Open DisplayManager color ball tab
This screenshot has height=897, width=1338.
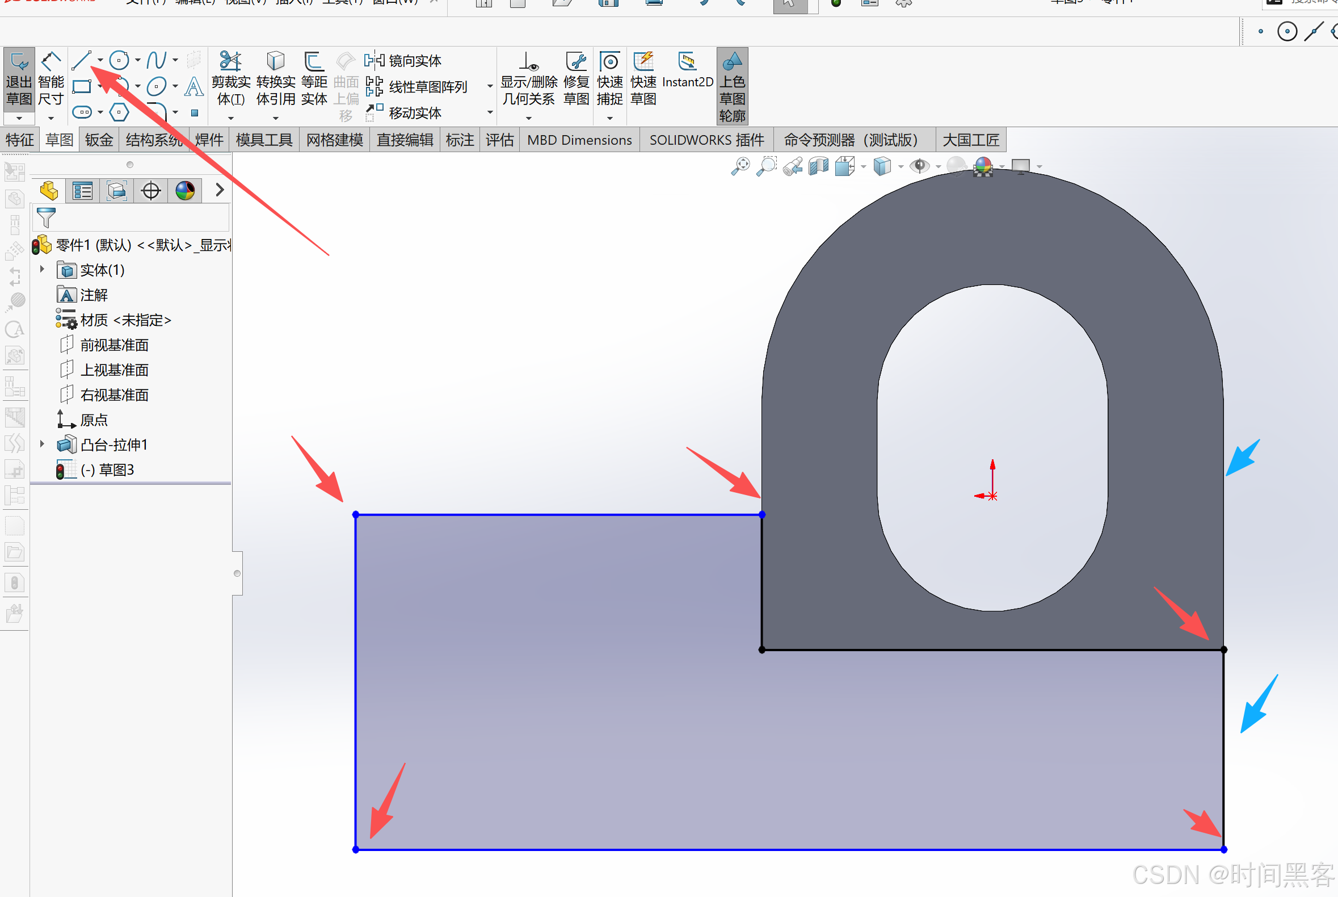pos(184,191)
